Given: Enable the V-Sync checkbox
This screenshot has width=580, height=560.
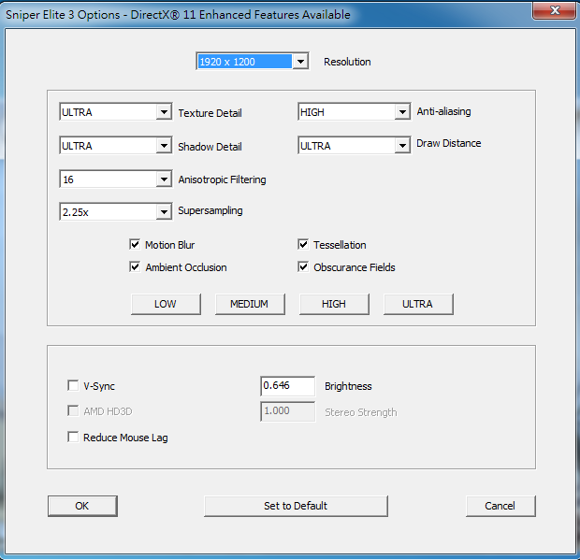Looking at the screenshot, I should [73, 385].
